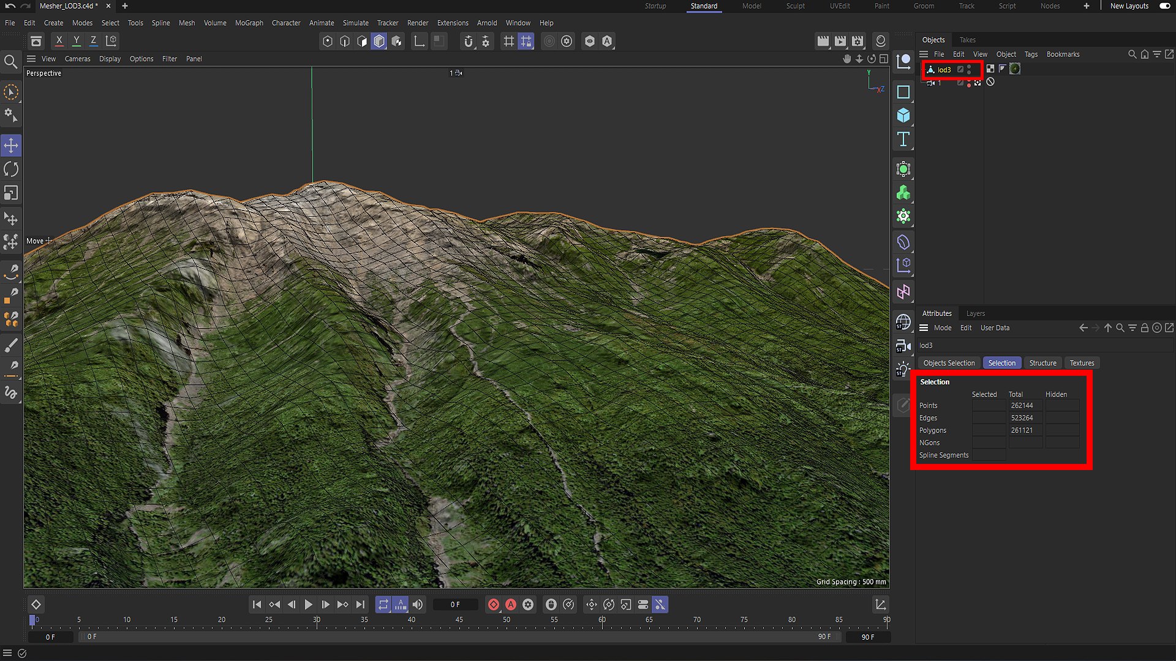Open the Attributes Mode menu

pos(943,328)
